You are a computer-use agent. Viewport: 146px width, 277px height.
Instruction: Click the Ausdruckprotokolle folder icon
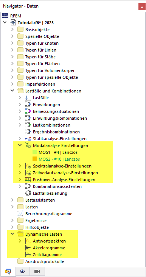click(20, 261)
